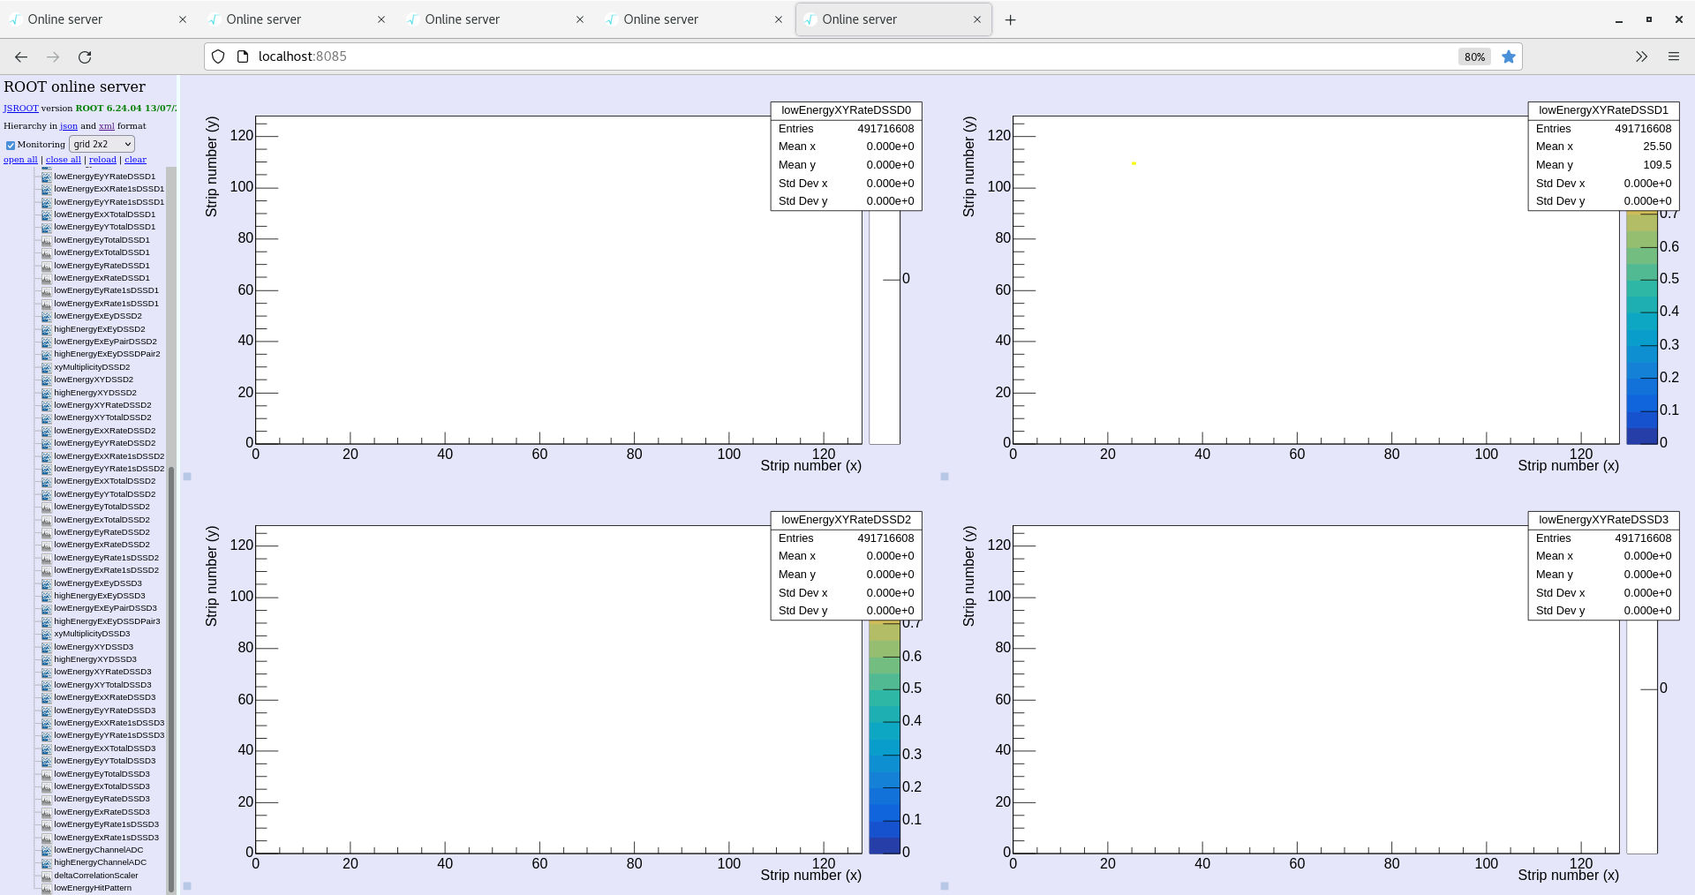Click histogram icon beside lowEnergyXYRateDSSD2

coord(47,405)
